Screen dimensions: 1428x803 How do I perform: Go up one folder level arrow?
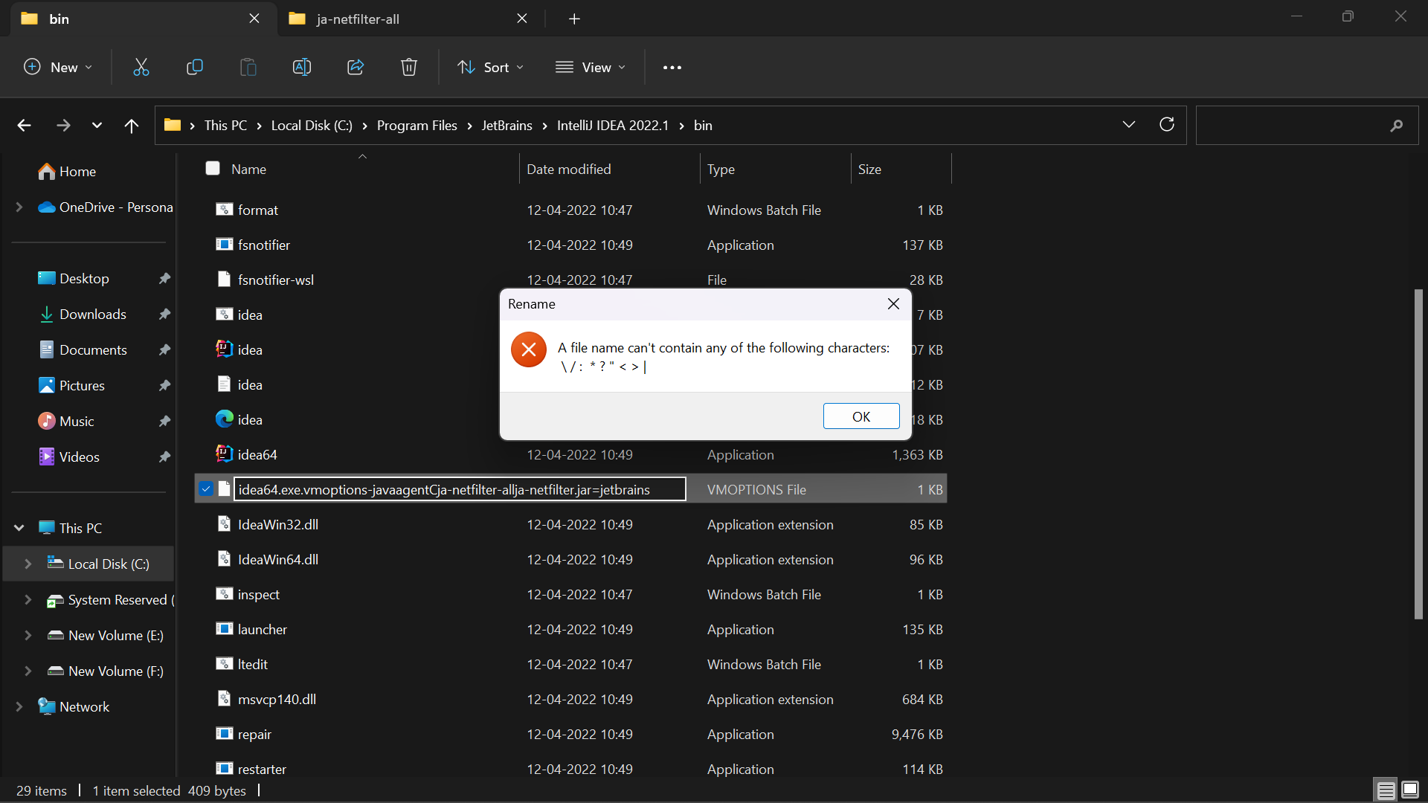132,126
